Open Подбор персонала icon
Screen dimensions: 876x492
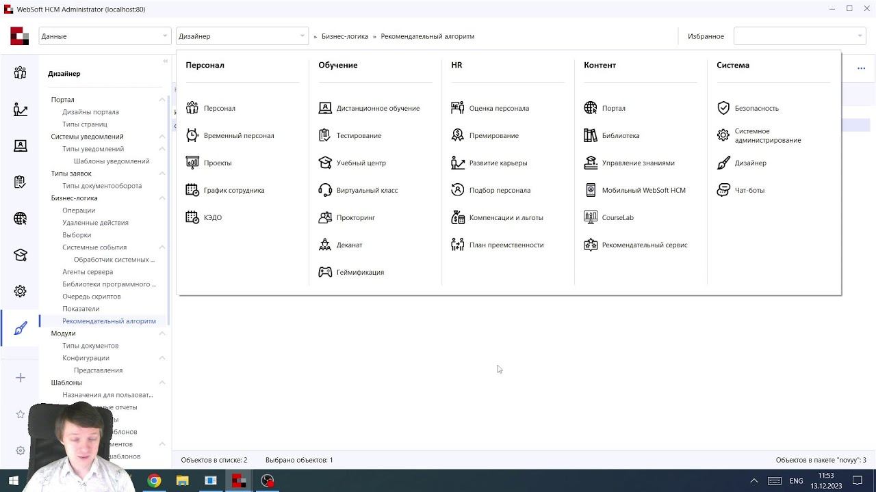click(x=458, y=190)
